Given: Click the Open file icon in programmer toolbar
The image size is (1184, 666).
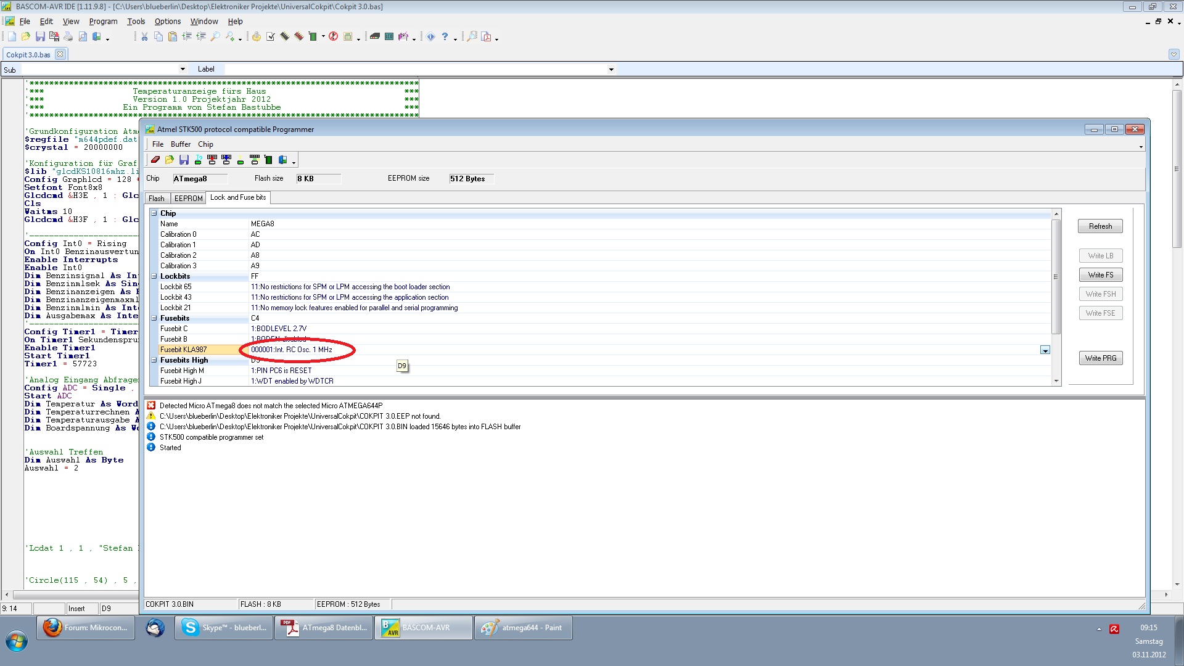Looking at the screenshot, I should pyautogui.click(x=170, y=160).
